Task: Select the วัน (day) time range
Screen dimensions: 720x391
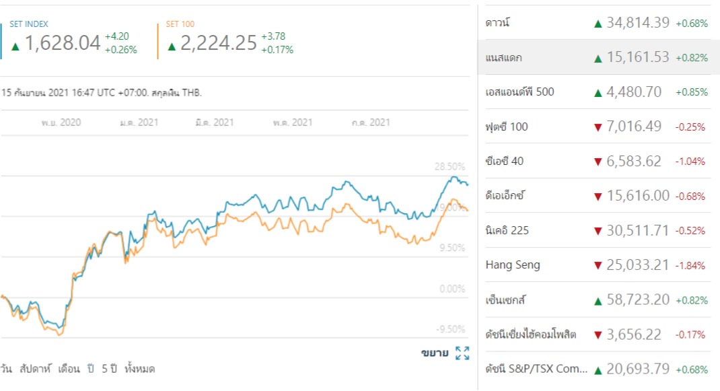Action: pos(6,369)
